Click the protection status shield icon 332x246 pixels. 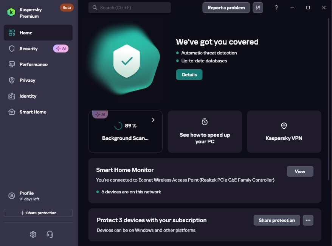pos(127,61)
